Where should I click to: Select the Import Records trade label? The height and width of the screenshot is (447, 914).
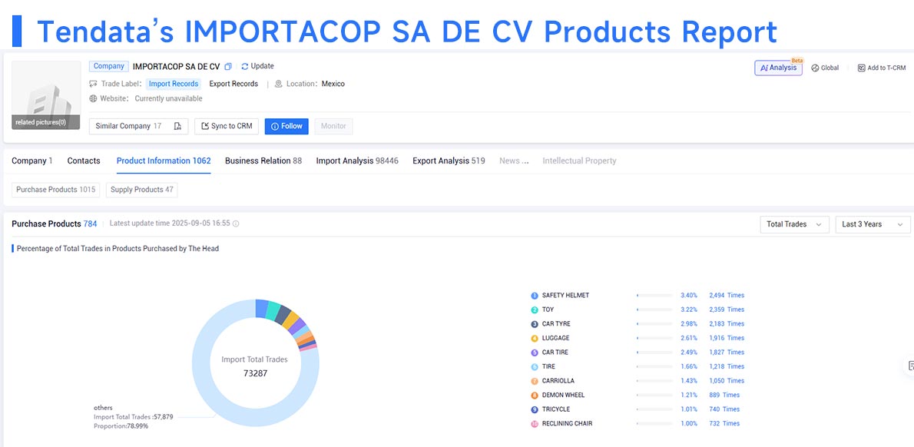click(174, 84)
